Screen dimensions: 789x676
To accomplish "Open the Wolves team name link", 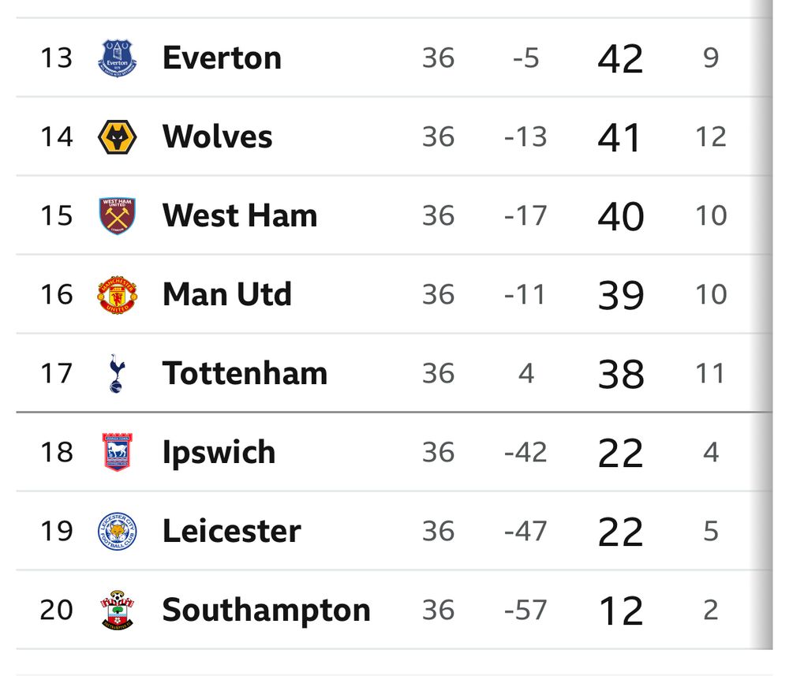I will (x=218, y=136).
